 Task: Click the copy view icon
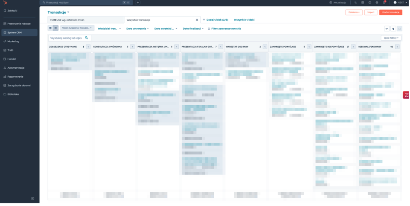coord(393,29)
